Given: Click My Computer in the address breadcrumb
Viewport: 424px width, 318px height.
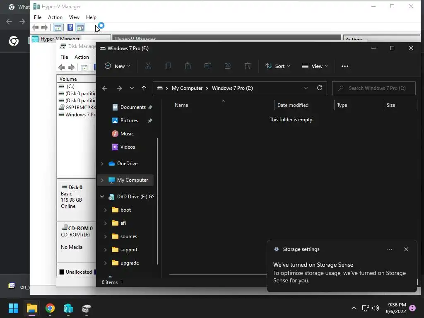Looking at the screenshot, I should [187, 88].
